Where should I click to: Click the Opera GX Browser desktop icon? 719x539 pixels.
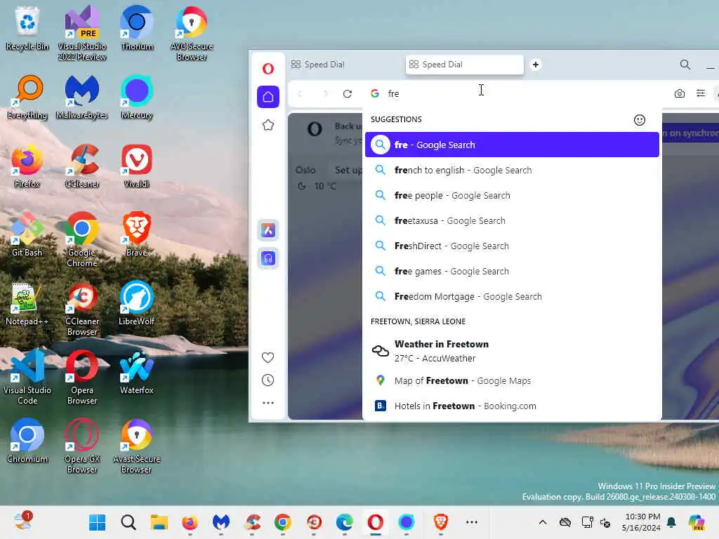(x=82, y=446)
